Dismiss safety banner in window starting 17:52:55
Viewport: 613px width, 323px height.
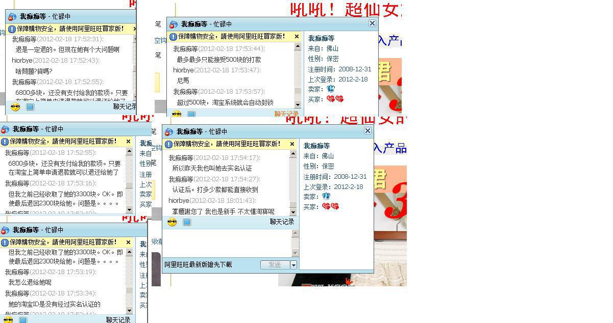[128, 142]
